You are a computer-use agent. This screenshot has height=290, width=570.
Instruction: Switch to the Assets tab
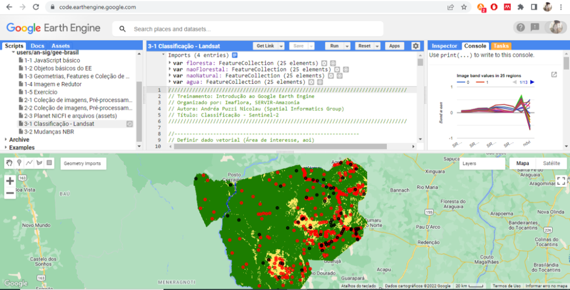coord(60,46)
